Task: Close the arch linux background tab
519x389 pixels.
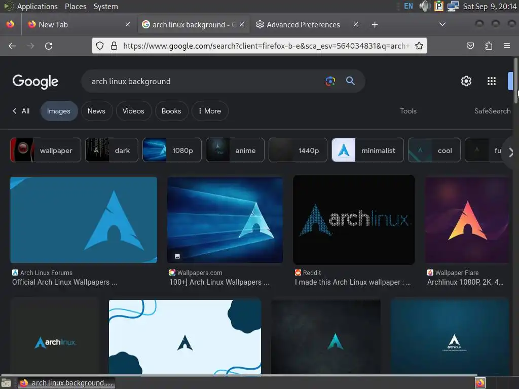Action: click(242, 24)
